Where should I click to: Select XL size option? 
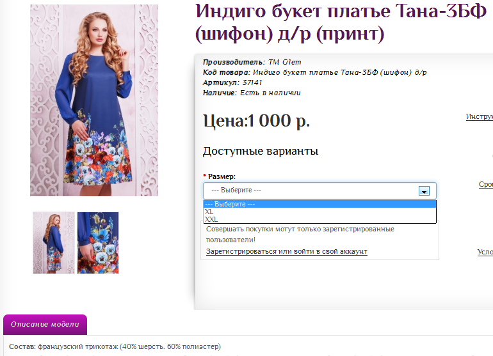(319, 212)
